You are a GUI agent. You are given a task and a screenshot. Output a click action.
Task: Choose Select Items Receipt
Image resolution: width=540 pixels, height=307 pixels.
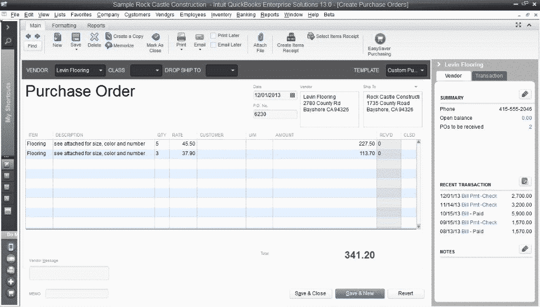click(x=333, y=36)
